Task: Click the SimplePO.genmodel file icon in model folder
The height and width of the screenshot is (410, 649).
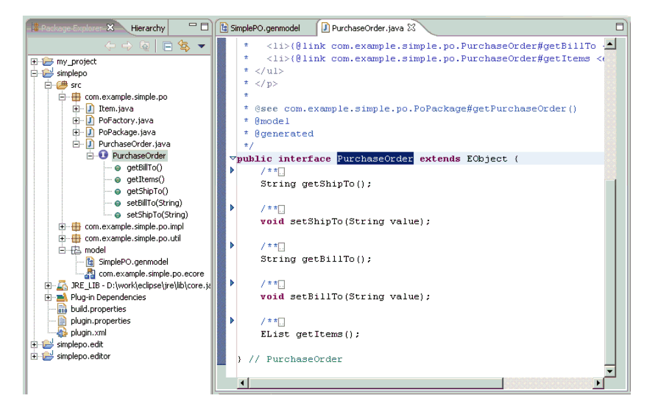Action: [x=90, y=262]
